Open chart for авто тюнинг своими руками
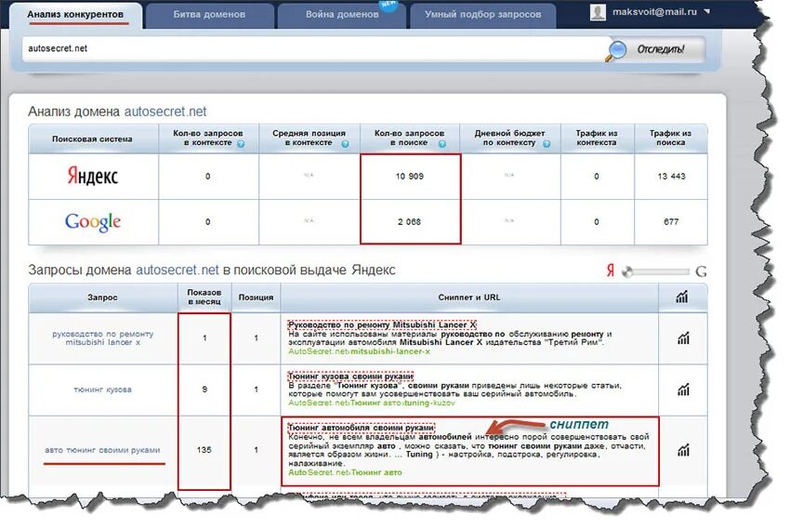Viewport: 790px width, 529px height. click(x=683, y=450)
